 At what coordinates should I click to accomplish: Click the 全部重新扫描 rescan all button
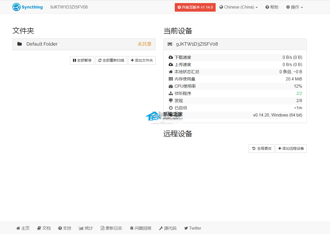[x=111, y=60]
